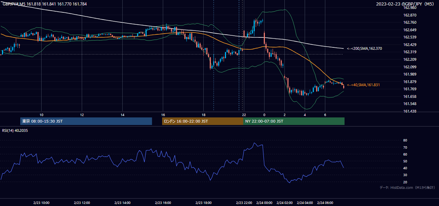Click the 161.438 price axis label

click(x=409, y=111)
